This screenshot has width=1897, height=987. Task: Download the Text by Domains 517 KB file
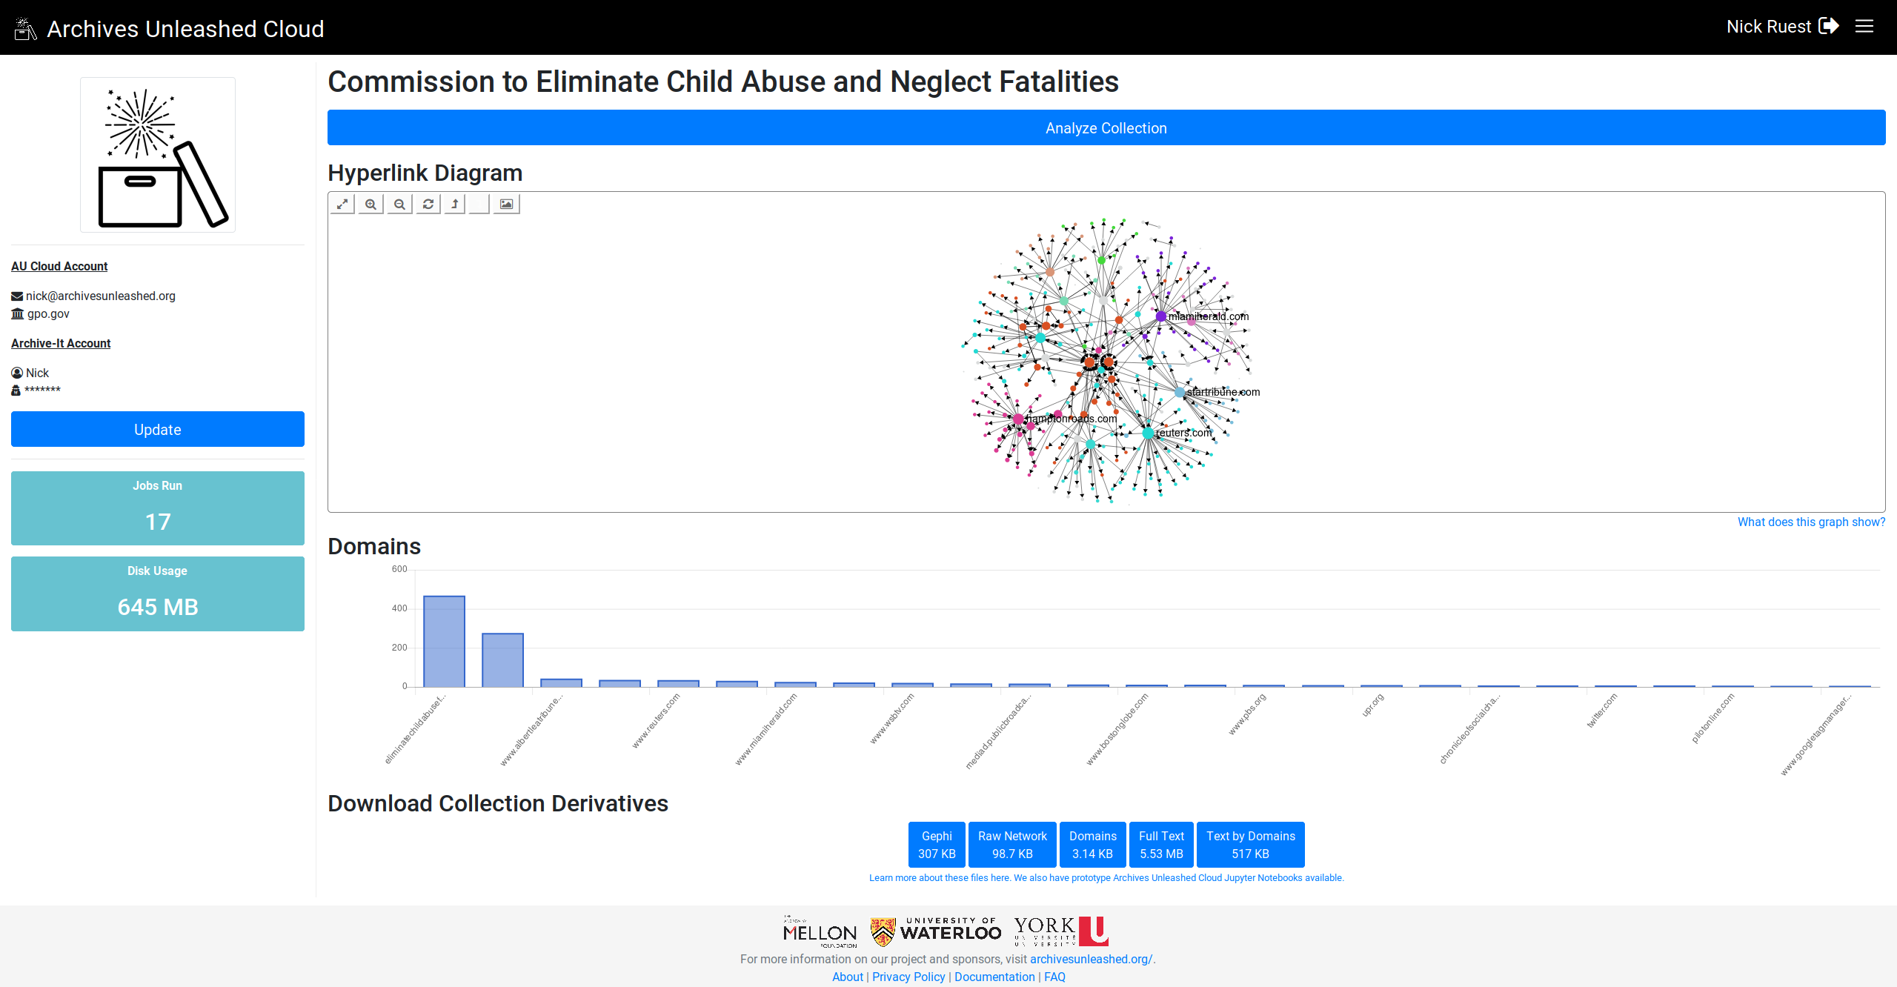click(x=1251, y=845)
